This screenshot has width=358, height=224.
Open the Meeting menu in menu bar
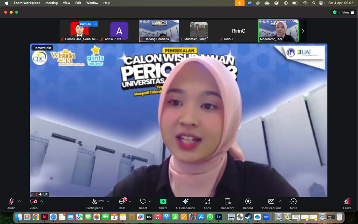[51, 3]
